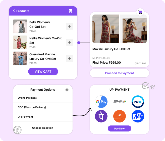Choose the BHIM UPI logo
Screen dimensions: 165x141
[120, 101]
